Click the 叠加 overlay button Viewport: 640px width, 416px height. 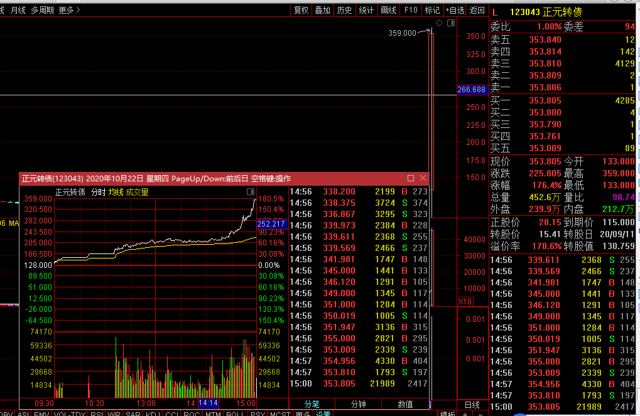(323, 10)
